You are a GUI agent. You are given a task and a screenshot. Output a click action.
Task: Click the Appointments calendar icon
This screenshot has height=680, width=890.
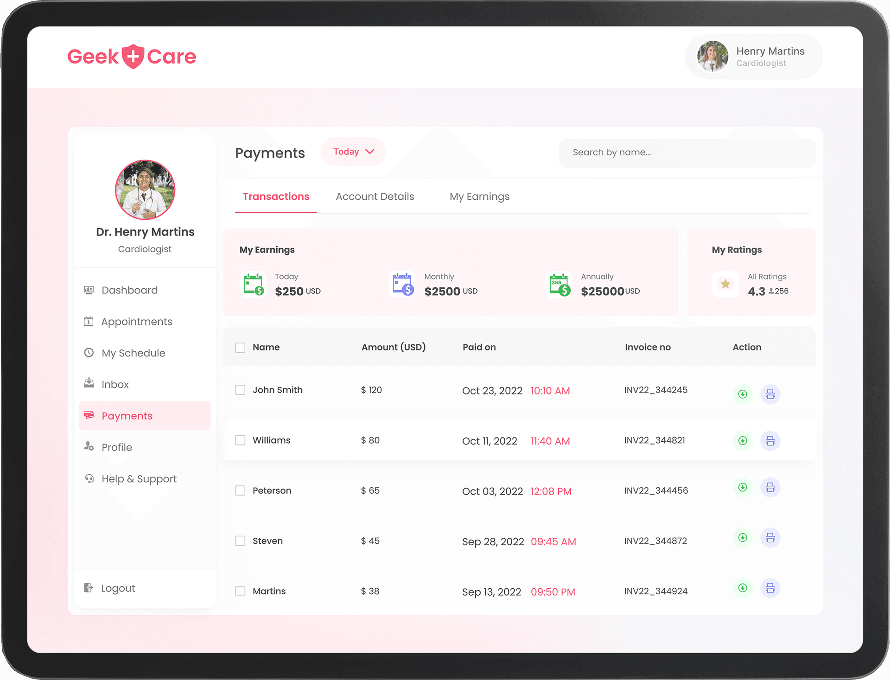pyautogui.click(x=89, y=321)
